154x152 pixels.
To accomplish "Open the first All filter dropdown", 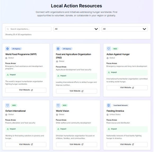I will 76,29.
